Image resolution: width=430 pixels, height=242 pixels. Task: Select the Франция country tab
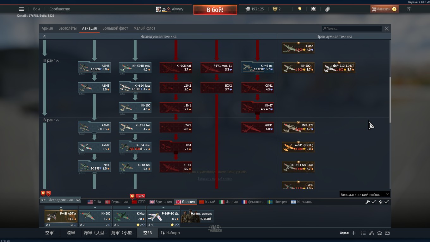click(253, 202)
